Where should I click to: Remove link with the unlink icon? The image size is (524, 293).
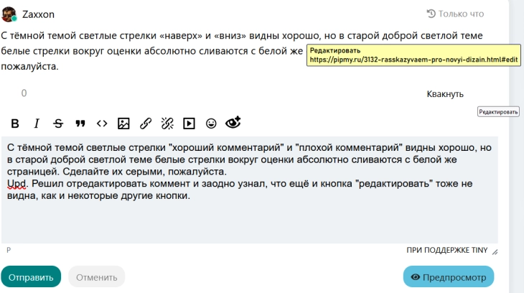pyautogui.click(x=167, y=124)
